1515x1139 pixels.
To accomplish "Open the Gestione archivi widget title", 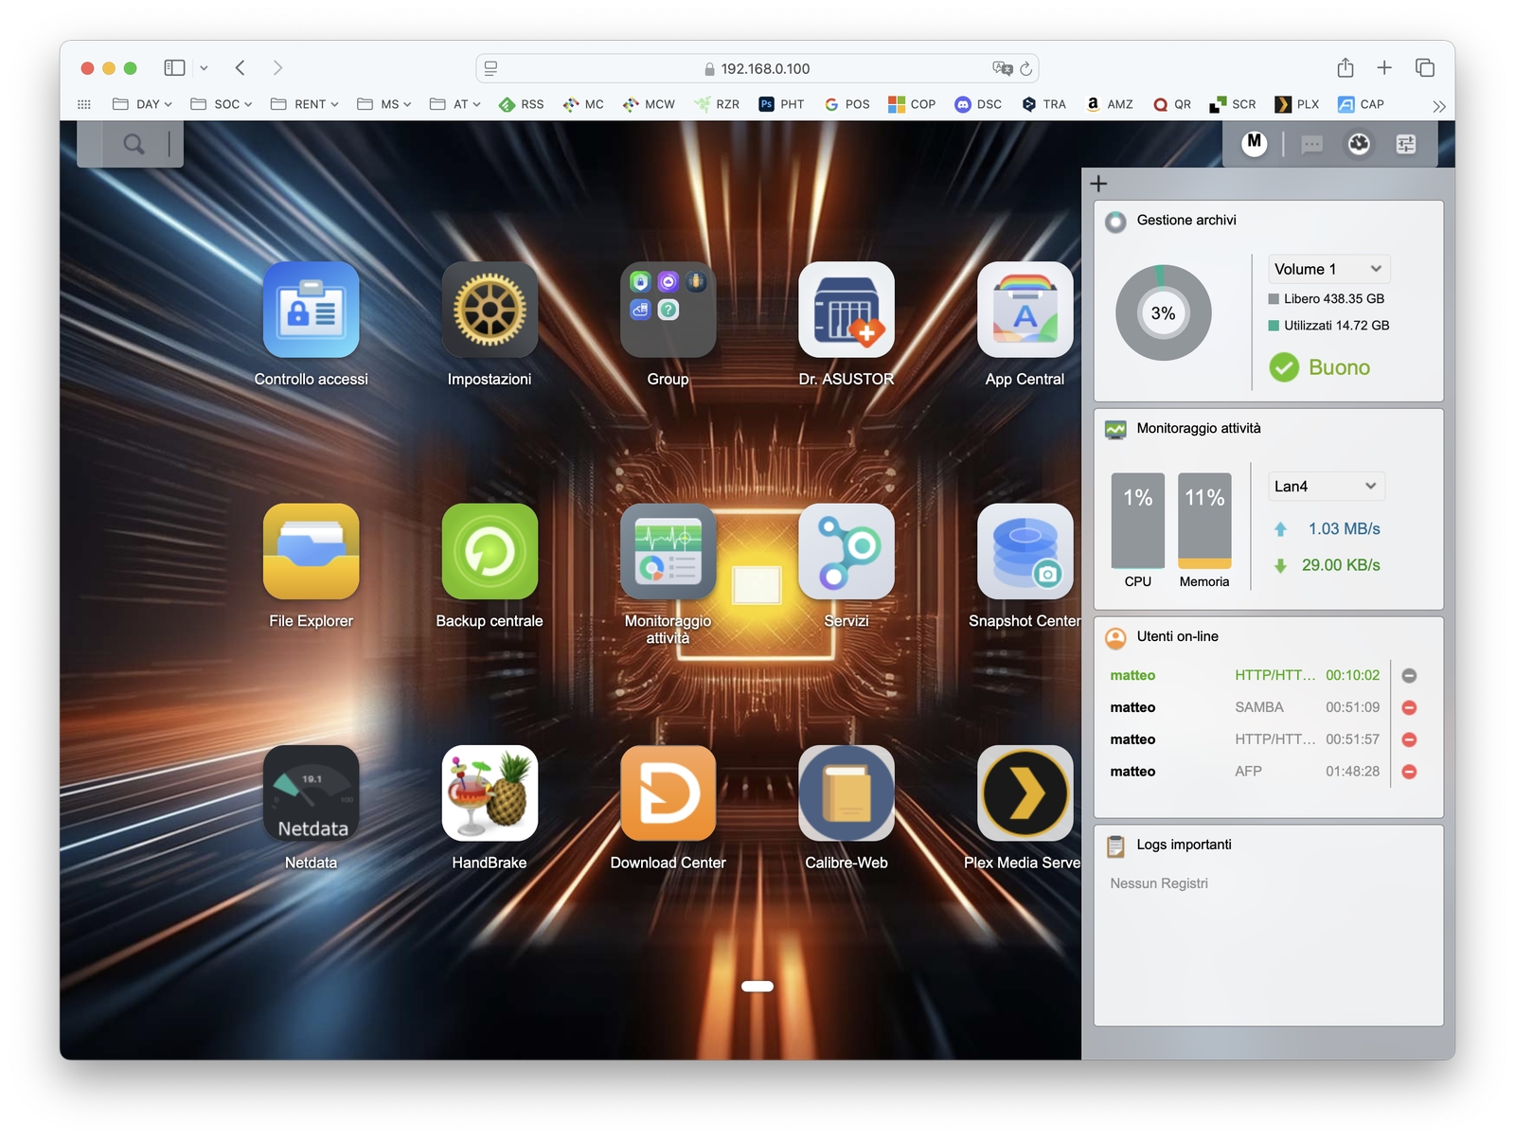I will (x=1186, y=221).
